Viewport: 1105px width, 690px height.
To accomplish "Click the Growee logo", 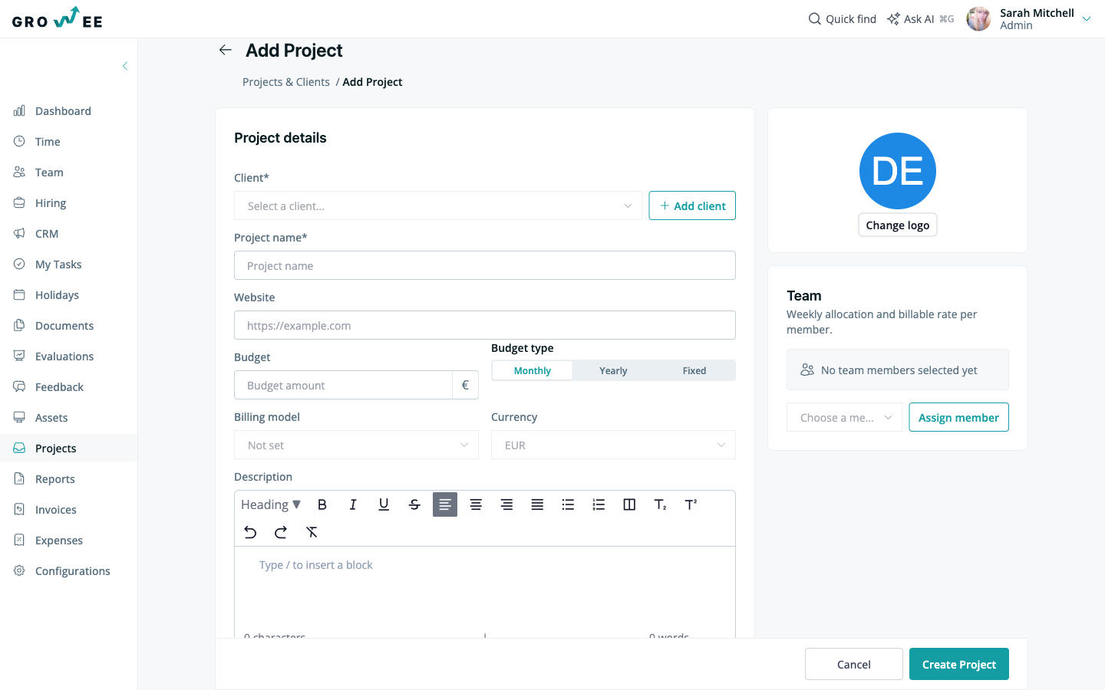I will (x=58, y=18).
